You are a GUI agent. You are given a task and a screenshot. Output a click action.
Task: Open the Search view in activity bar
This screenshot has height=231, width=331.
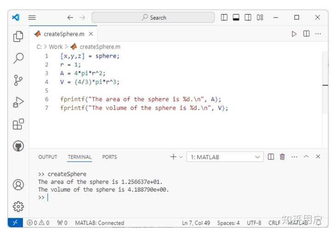(x=18, y=58)
